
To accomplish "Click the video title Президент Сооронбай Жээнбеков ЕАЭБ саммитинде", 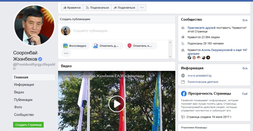I will coord(103,76).
